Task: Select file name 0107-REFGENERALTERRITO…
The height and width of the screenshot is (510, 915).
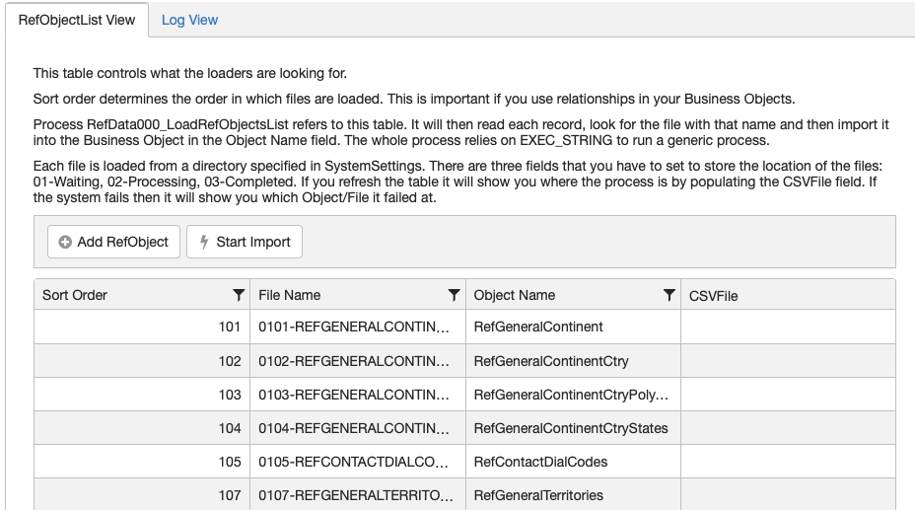Action: (358, 495)
